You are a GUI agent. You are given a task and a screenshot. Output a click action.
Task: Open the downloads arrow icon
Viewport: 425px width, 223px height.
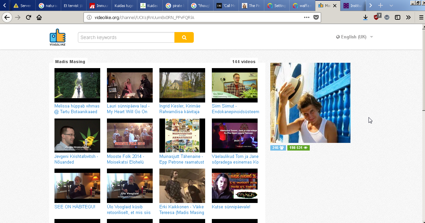(366, 17)
